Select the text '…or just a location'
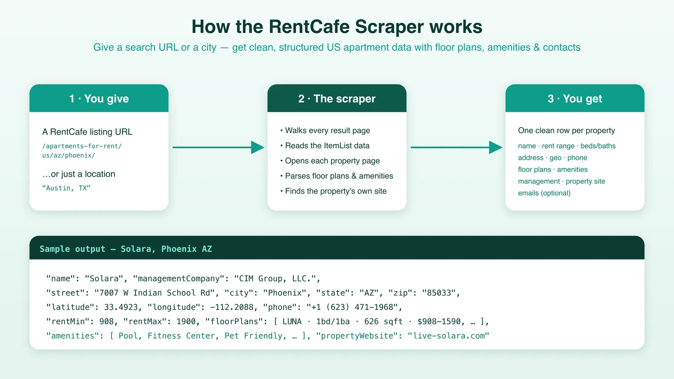The image size is (674, 379). [x=79, y=174]
